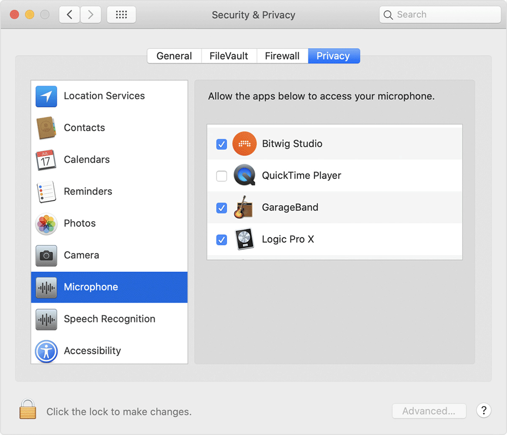Click 'Click the lock to make changes' text
Image resolution: width=507 pixels, height=435 pixels.
119,412
